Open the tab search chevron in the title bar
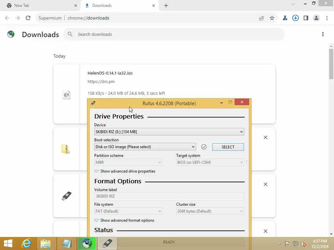Viewport: 334px width, 250px height. coord(293,4)
